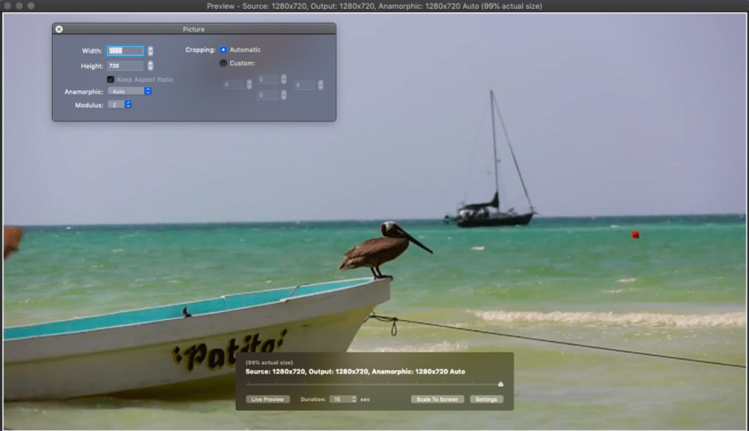The image size is (749, 431).
Task: Toggle the Keep Aspect Ratio checkbox
Action: pyautogui.click(x=111, y=79)
